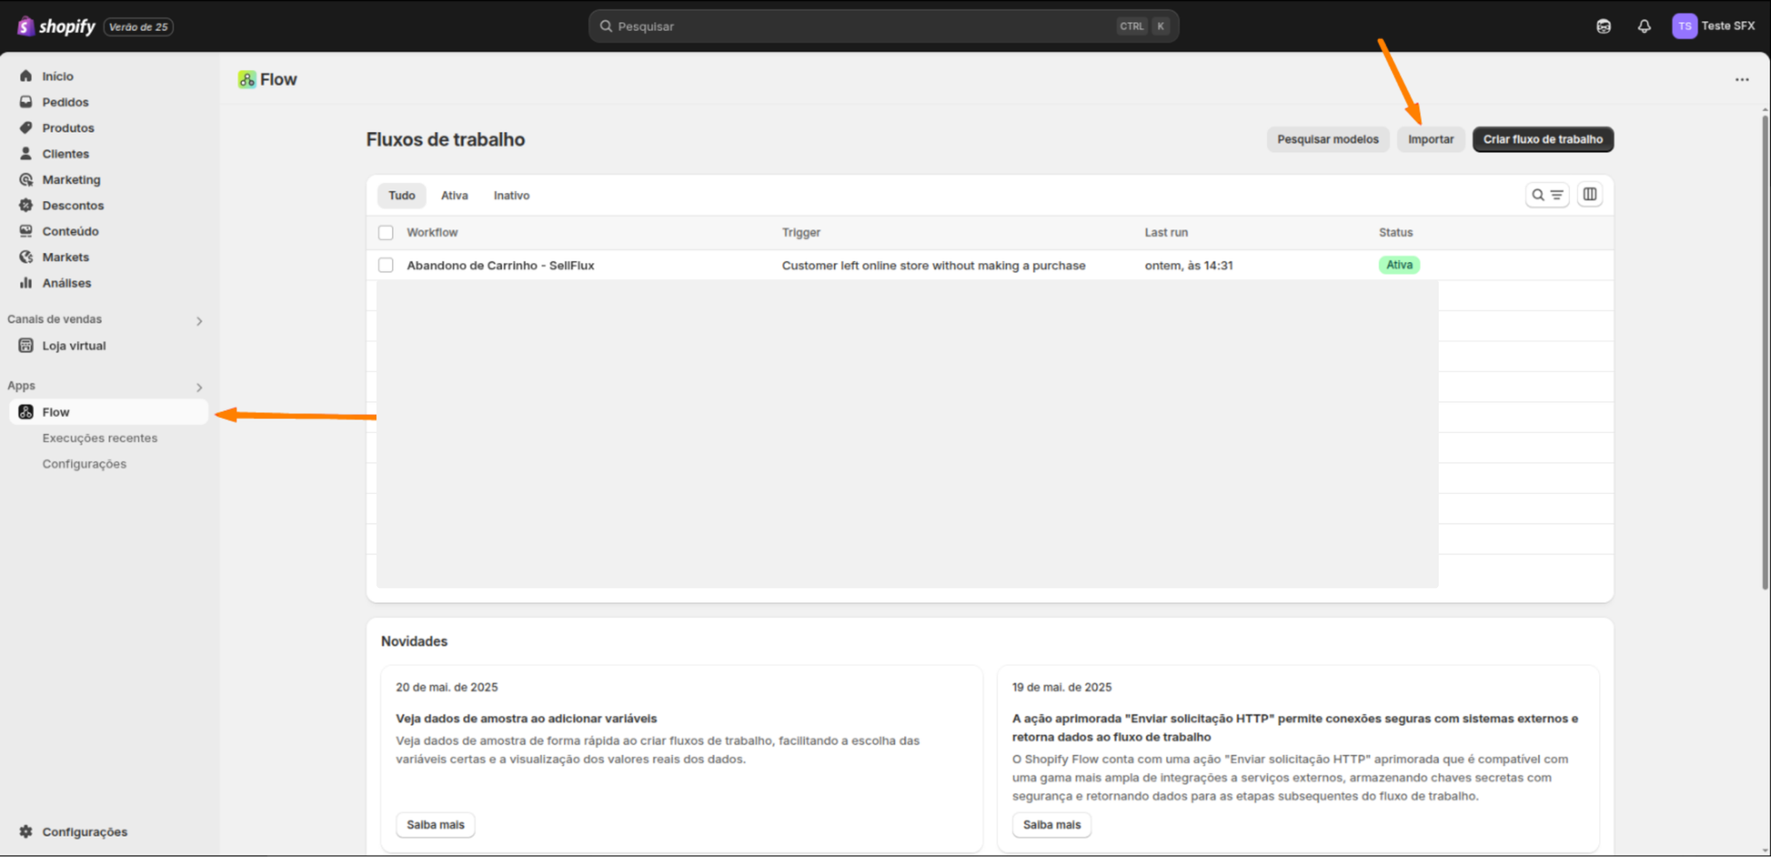
Task: Open Pedidos orders icon in sidebar
Action: pos(26,102)
